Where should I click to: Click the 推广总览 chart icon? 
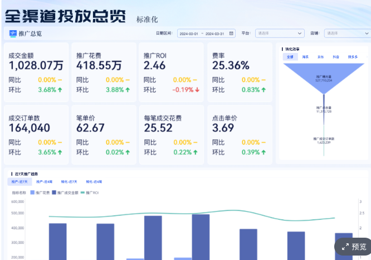pyautogui.click(x=13, y=33)
